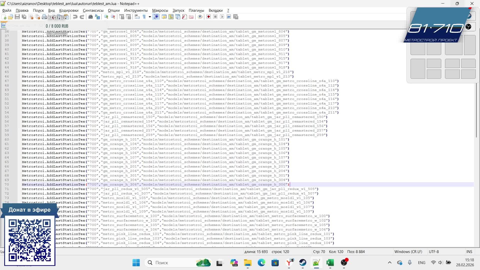The height and width of the screenshot is (270, 480).
Task: Open Find with the binoculars icon
Action: [90, 17]
